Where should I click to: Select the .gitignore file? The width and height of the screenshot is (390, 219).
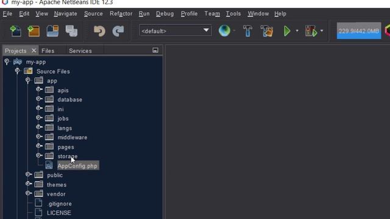tap(59, 204)
